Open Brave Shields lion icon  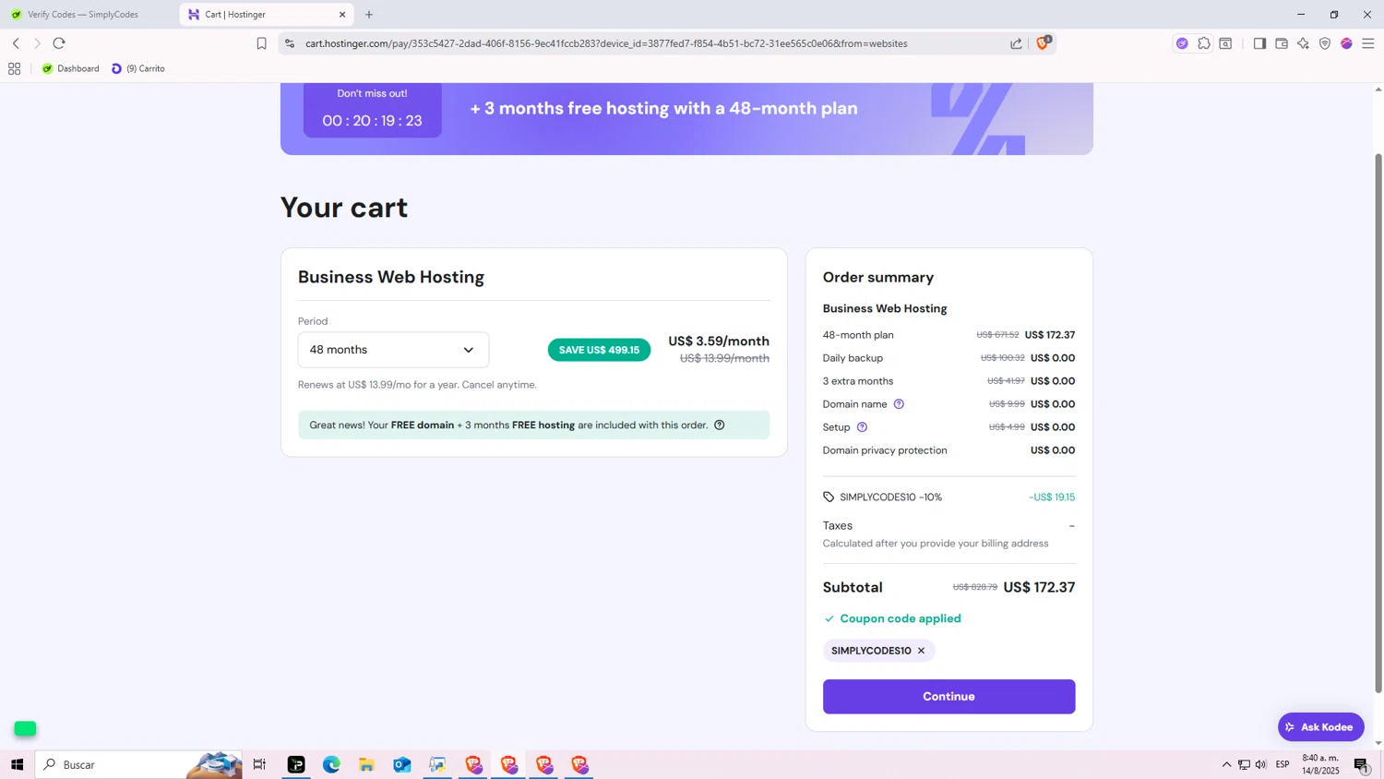1043,43
